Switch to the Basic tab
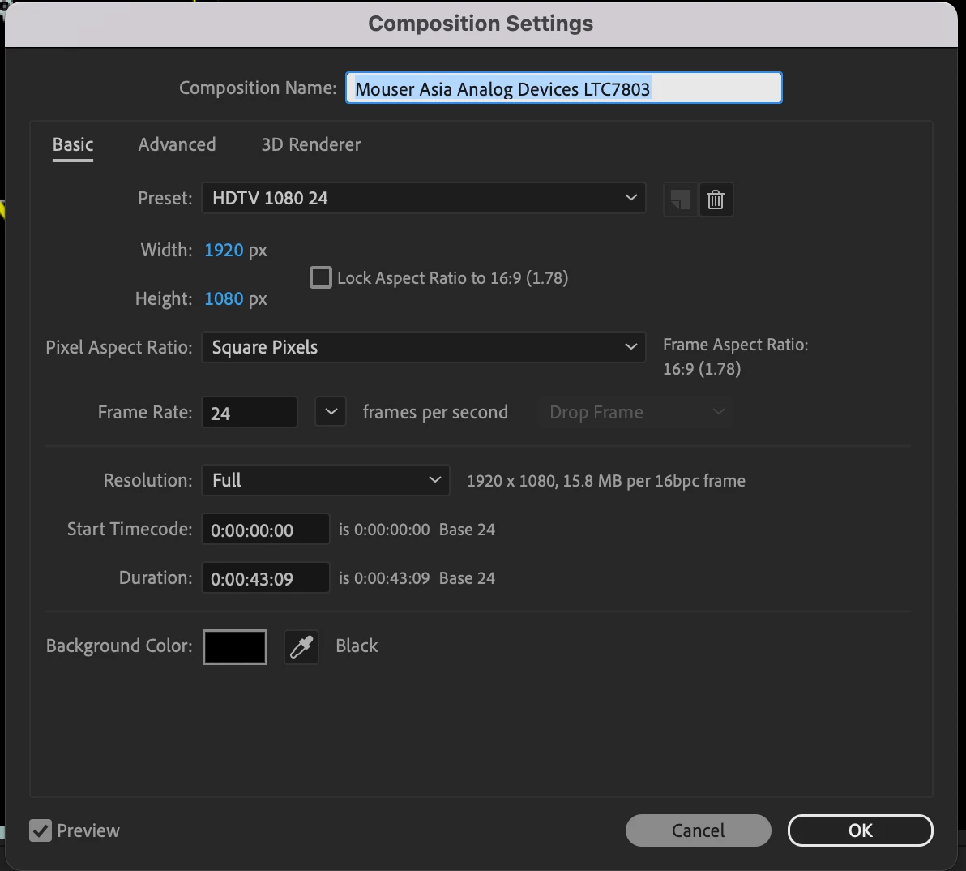966x871 pixels. [73, 145]
